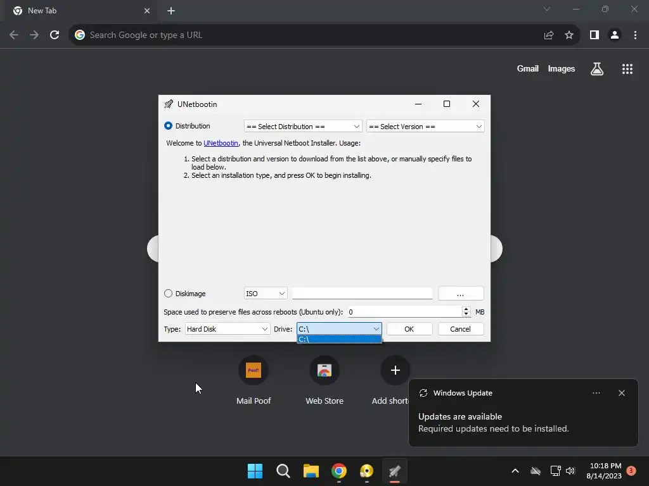The image size is (649, 486).
Task: Select the Diskimage radio button
Action: [x=168, y=294]
